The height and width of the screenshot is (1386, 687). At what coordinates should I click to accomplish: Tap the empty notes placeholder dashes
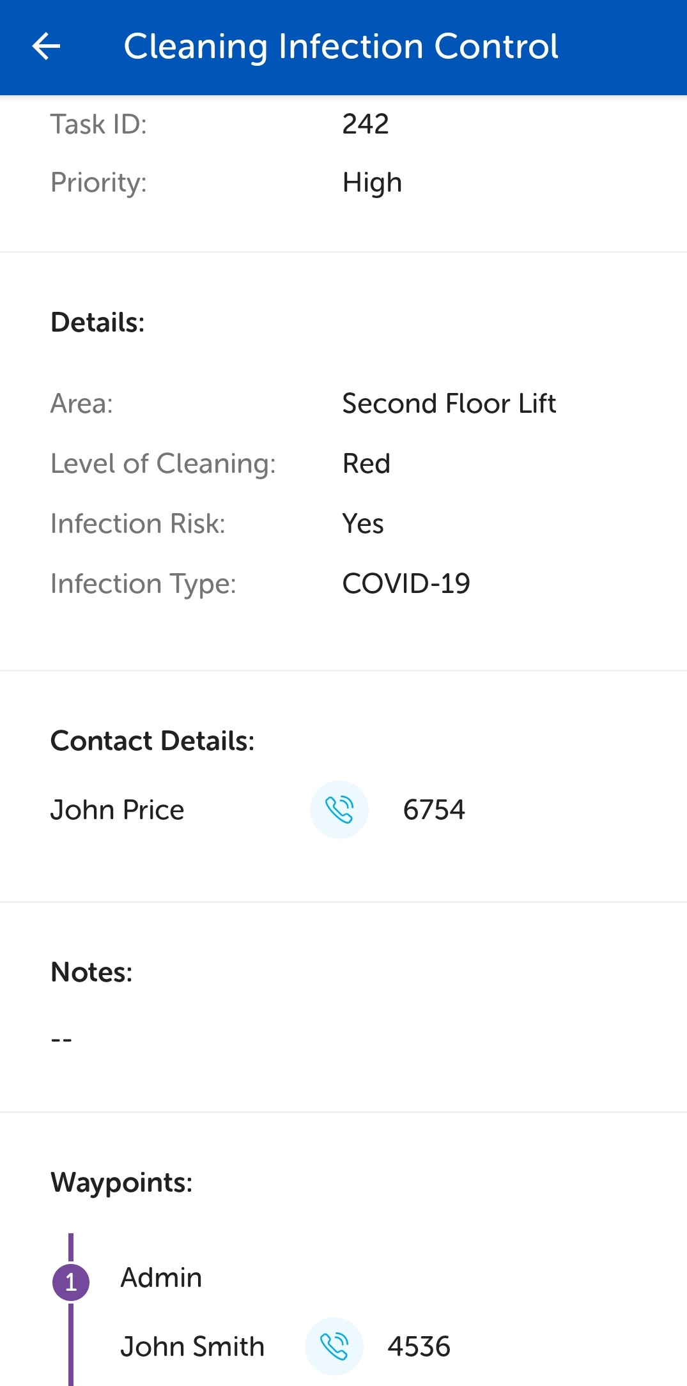tap(61, 1040)
